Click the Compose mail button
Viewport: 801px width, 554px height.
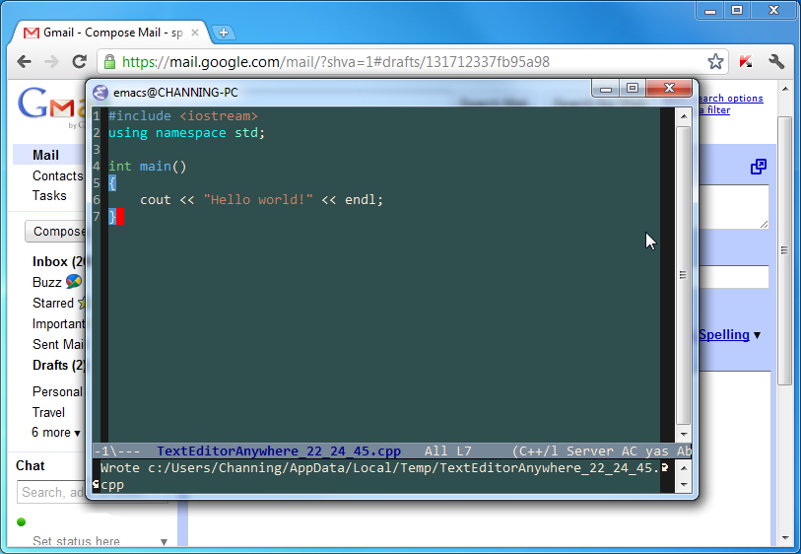click(x=56, y=232)
